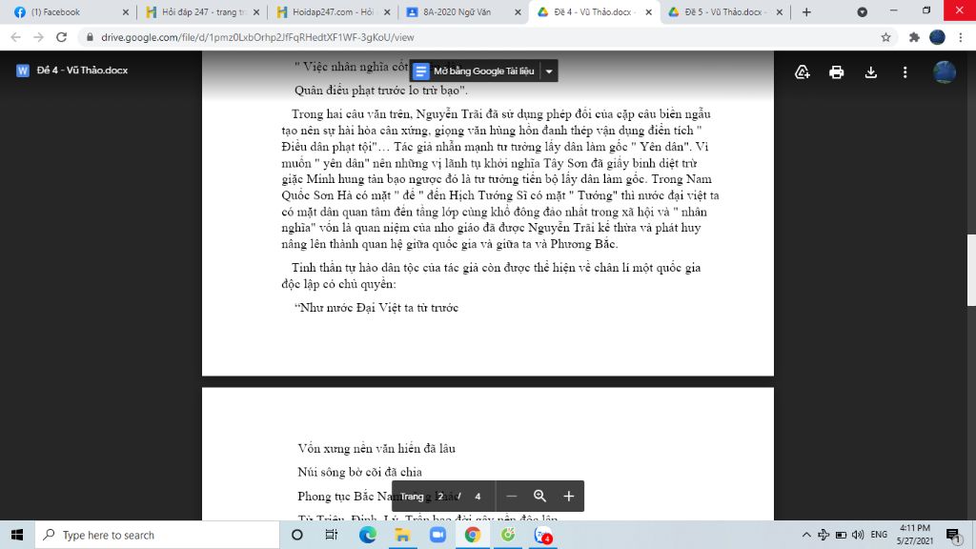Switch to Đề 5 - Vũ Thảo.docx tab

click(723, 11)
